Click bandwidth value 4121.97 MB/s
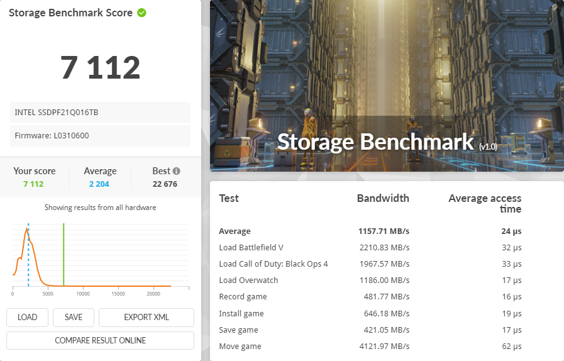Viewport: 564px width, 361px height. point(385,347)
